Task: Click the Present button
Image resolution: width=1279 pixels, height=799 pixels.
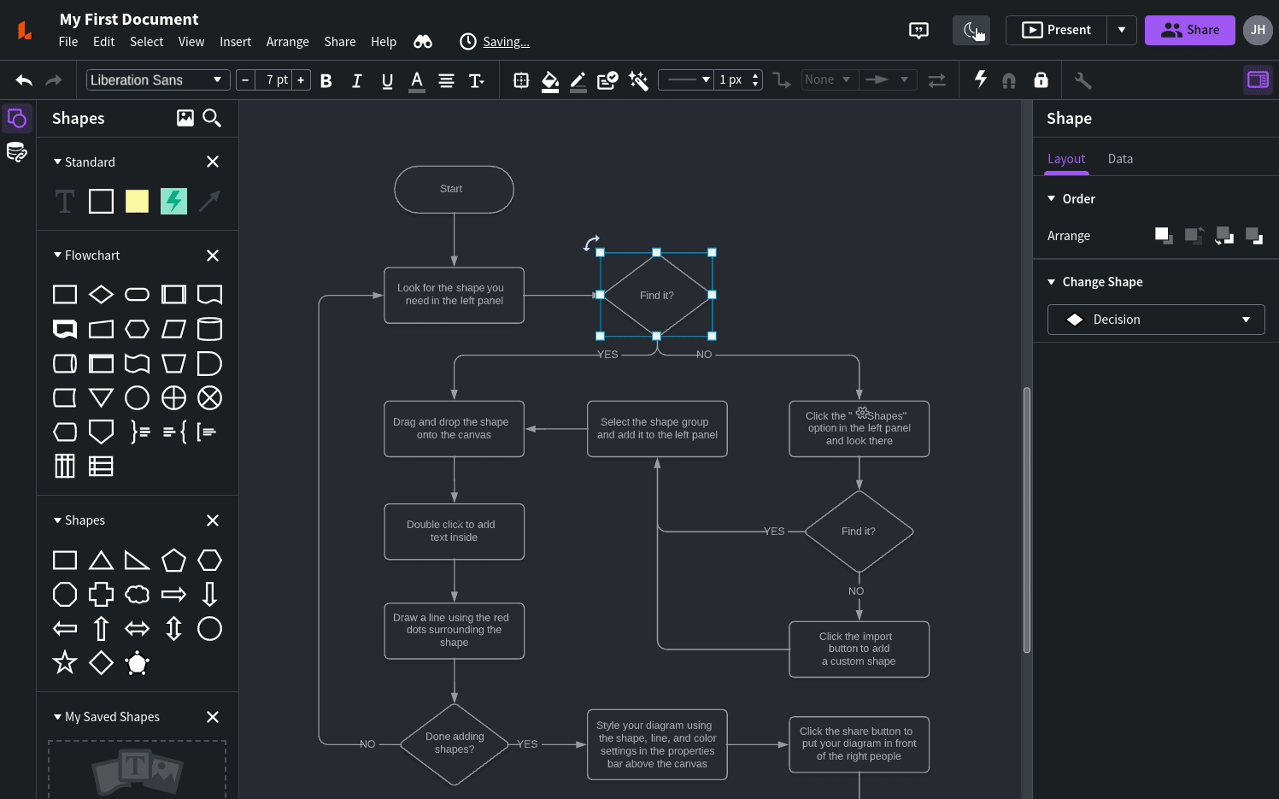Action: coord(1057,30)
